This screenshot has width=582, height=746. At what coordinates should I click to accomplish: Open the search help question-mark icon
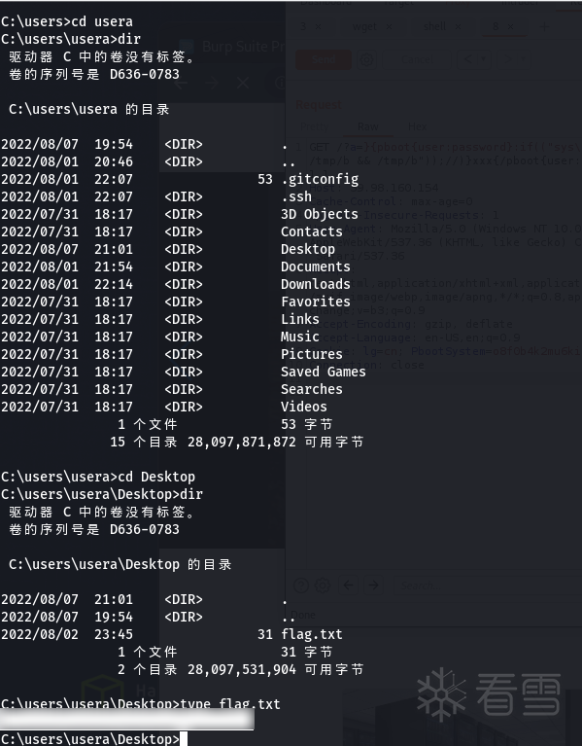pos(301,586)
